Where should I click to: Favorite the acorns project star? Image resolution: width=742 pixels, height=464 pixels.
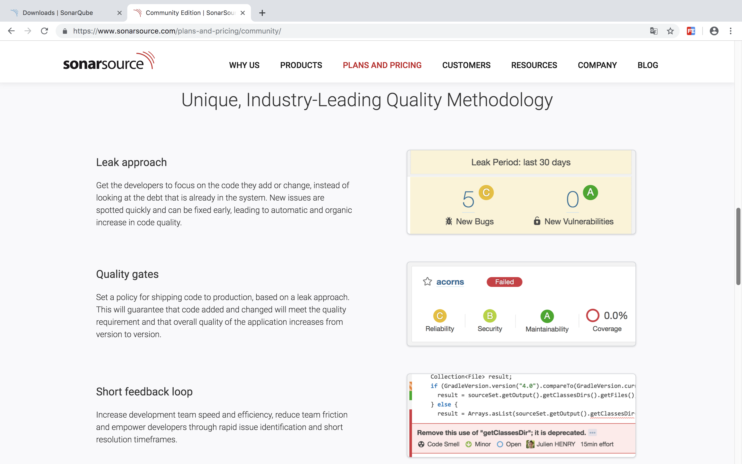tap(427, 281)
